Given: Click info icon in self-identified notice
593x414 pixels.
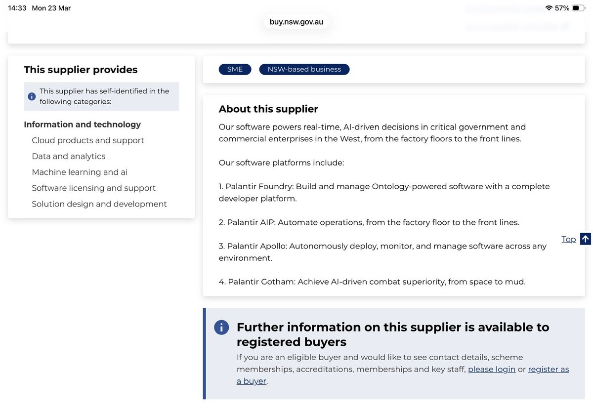Looking at the screenshot, I should [32, 96].
